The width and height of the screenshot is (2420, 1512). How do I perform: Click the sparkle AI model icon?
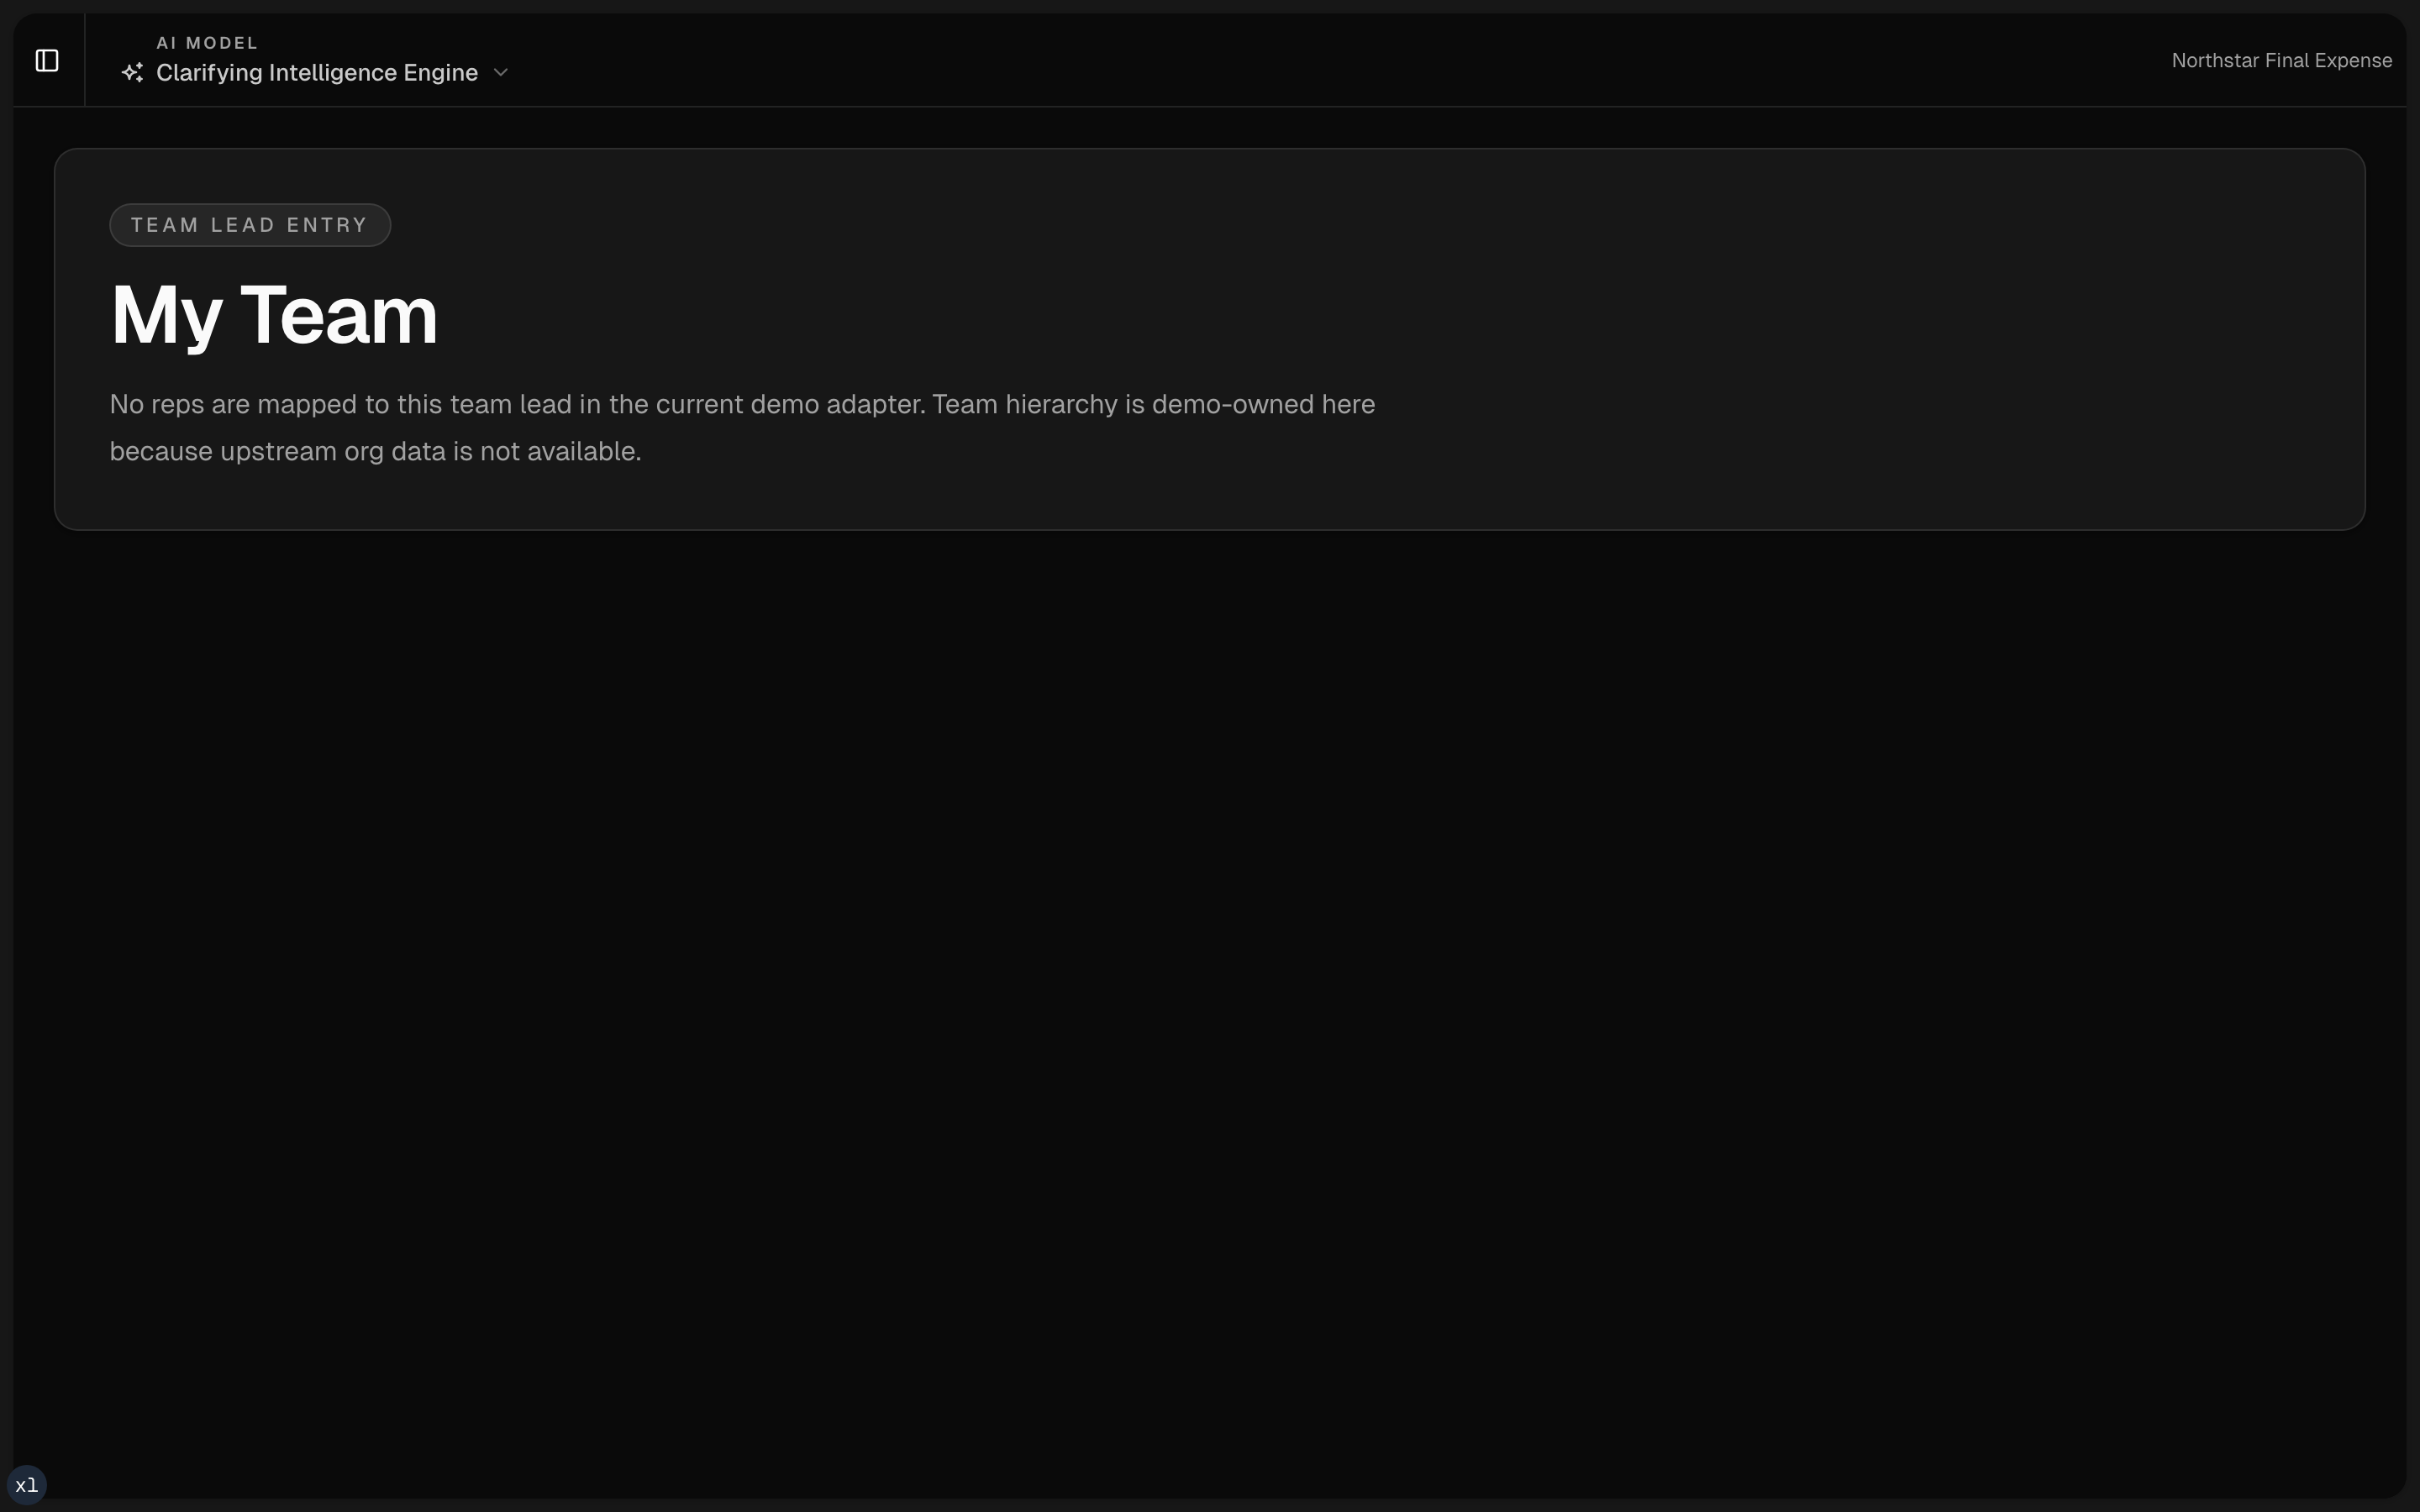[132, 73]
